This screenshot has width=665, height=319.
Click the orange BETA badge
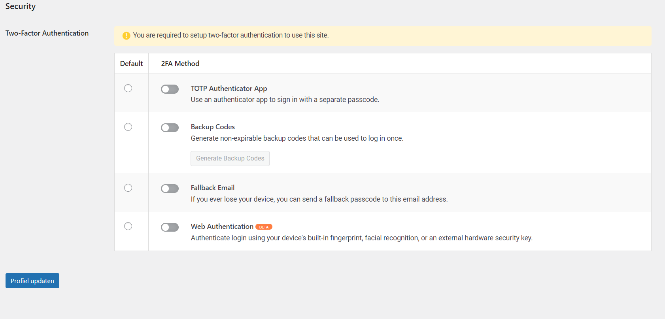264,227
